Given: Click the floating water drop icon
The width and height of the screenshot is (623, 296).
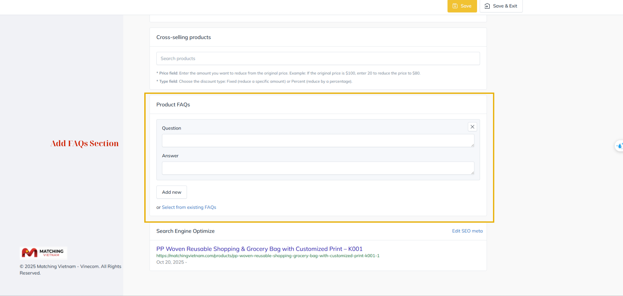Looking at the screenshot, I should point(619,146).
